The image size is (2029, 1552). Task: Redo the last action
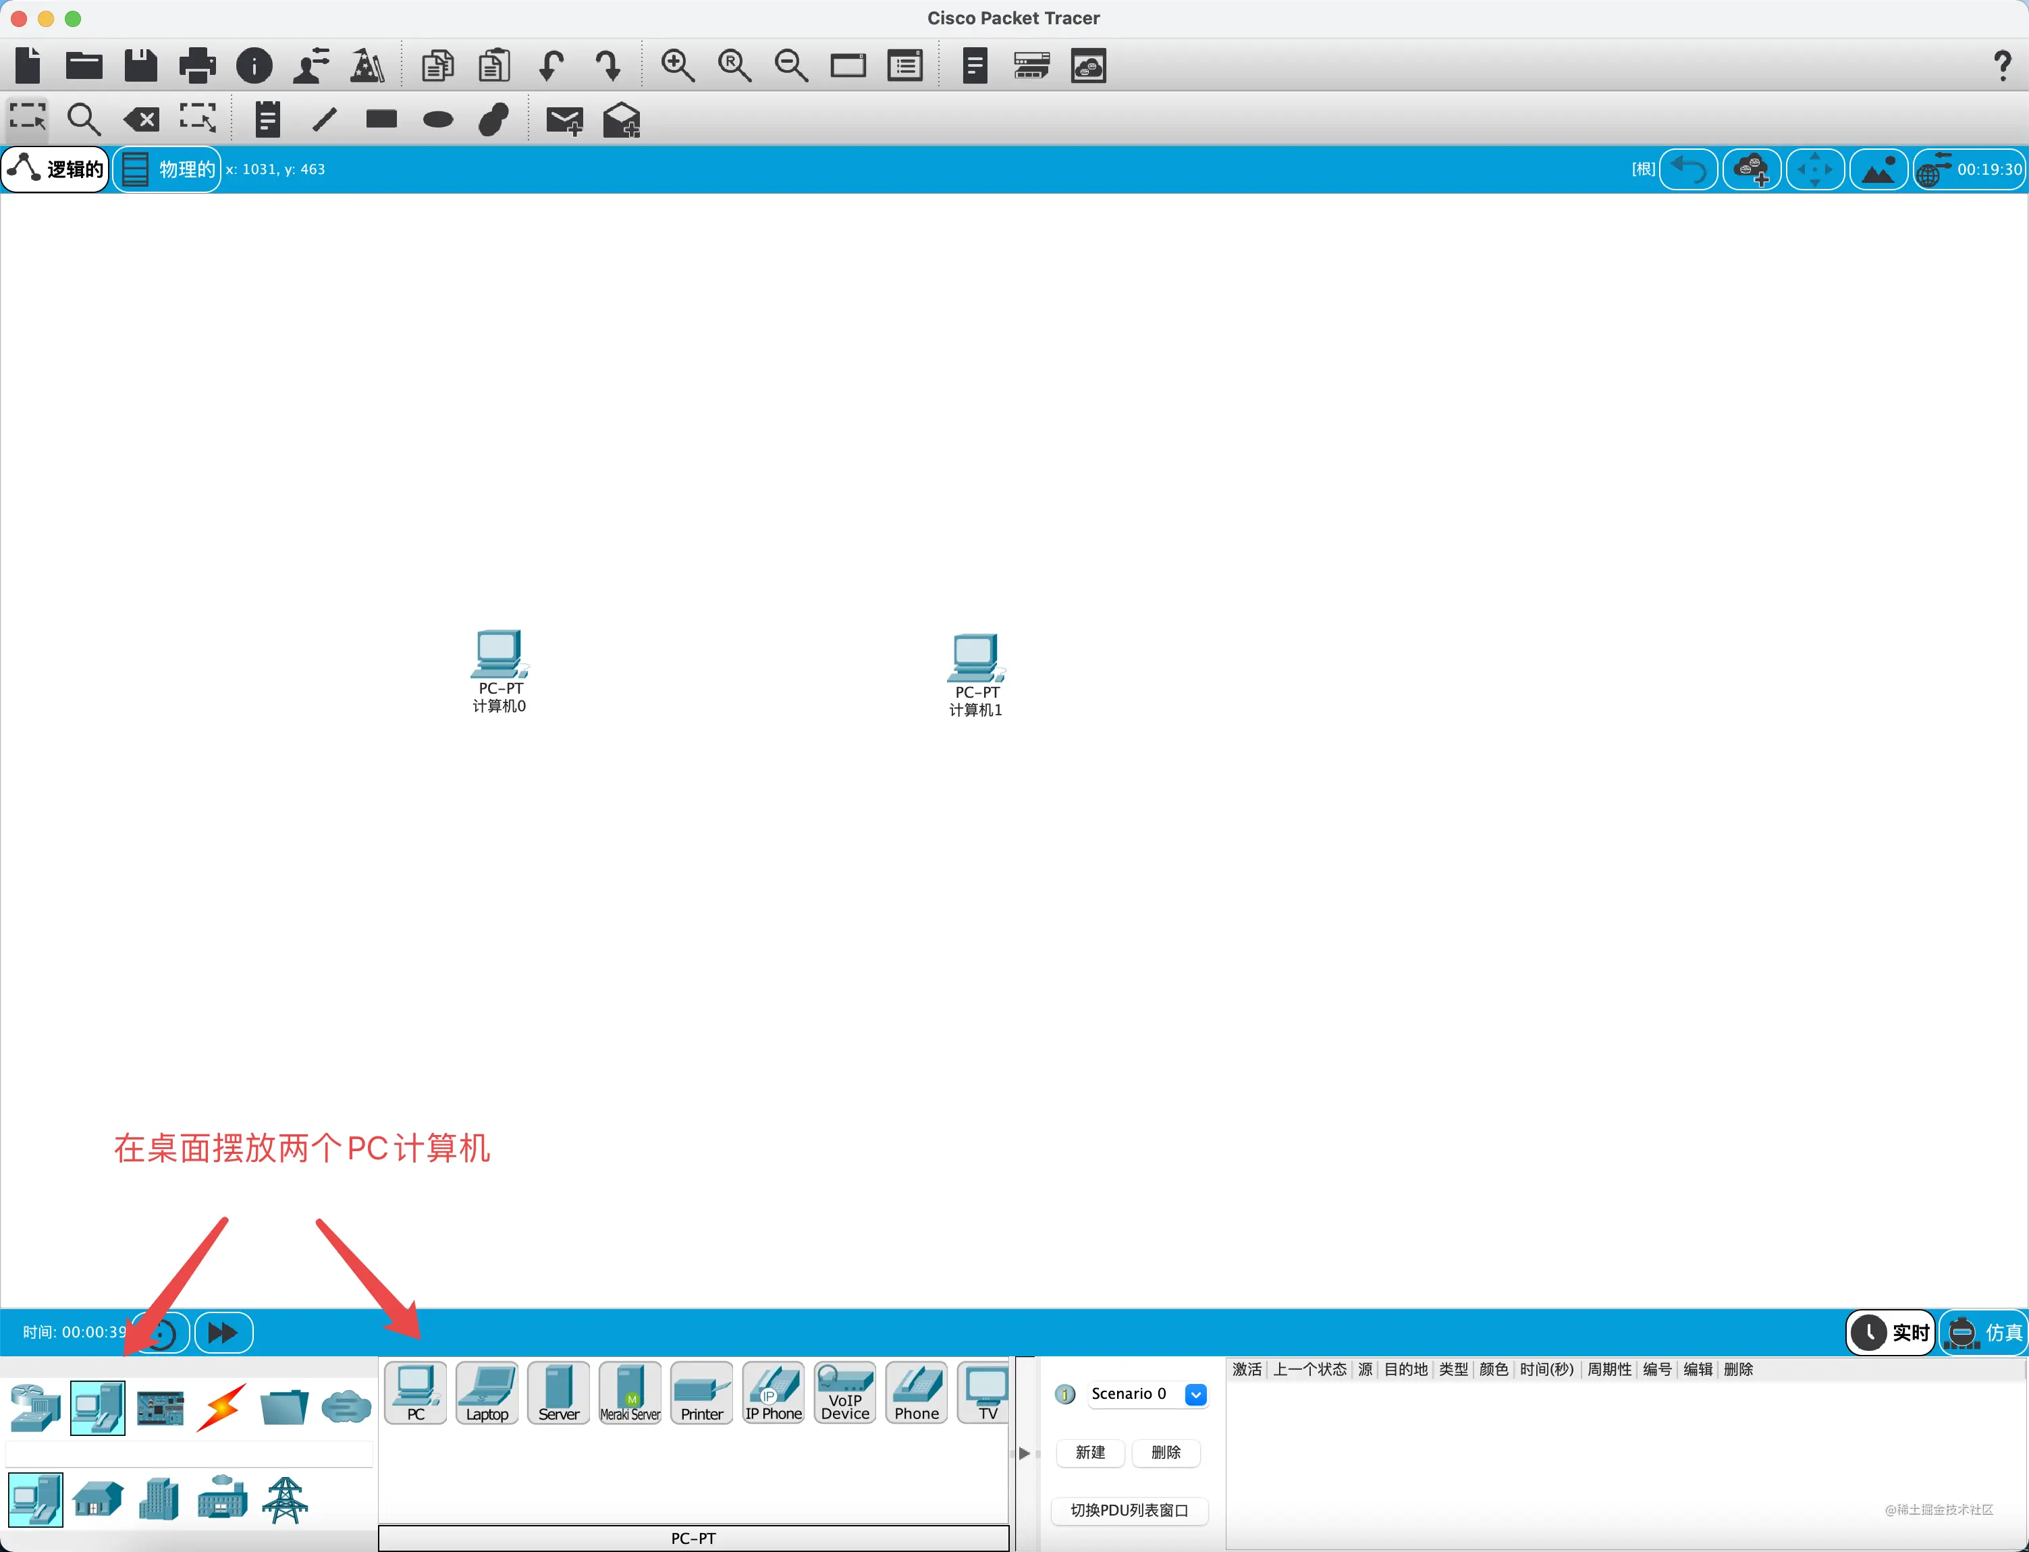pos(608,65)
